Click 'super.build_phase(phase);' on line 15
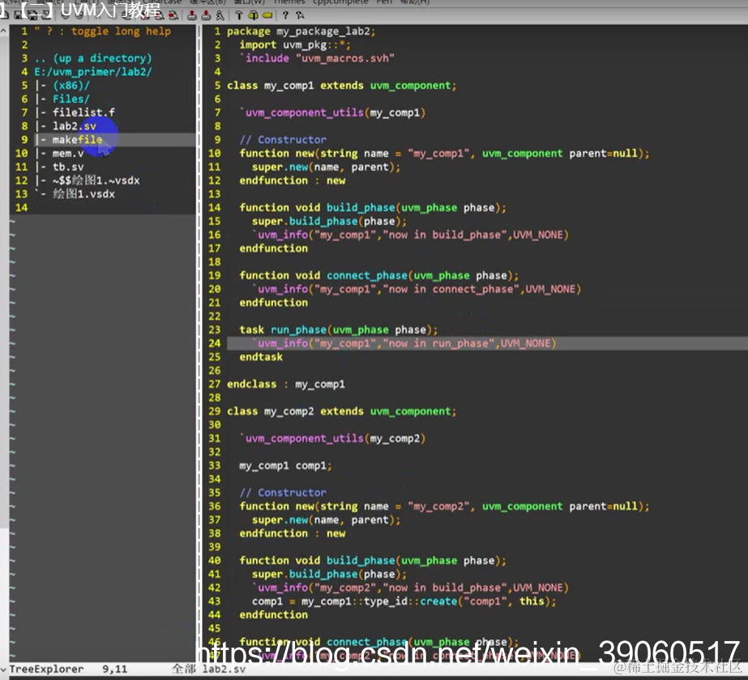Viewport: 748px width, 680px height. click(x=329, y=222)
